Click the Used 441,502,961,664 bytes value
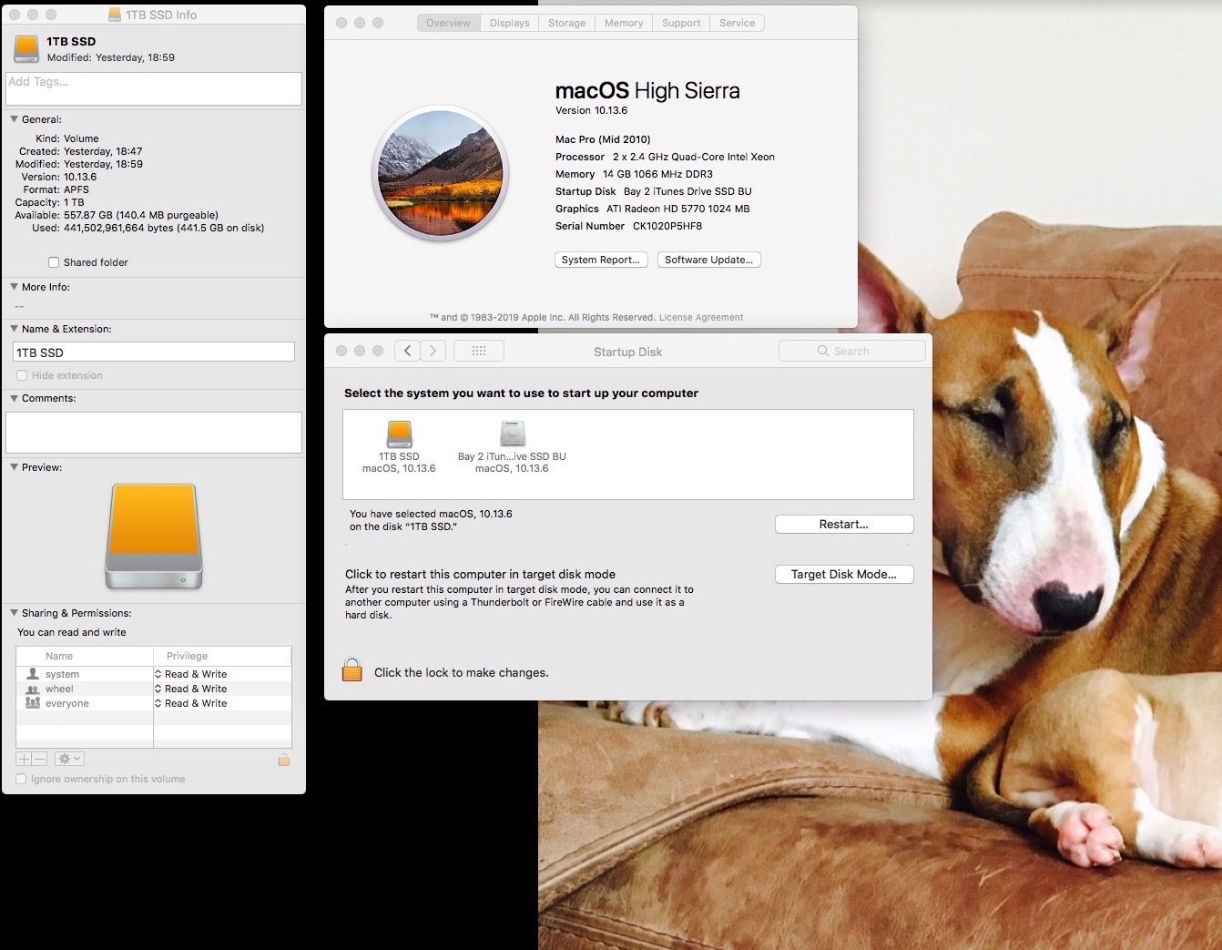1222x950 pixels. coord(164,228)
